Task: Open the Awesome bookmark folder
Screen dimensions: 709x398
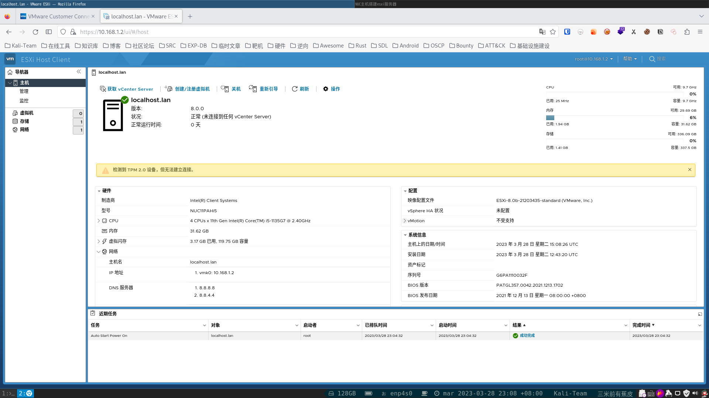Action: click(328, 46)
